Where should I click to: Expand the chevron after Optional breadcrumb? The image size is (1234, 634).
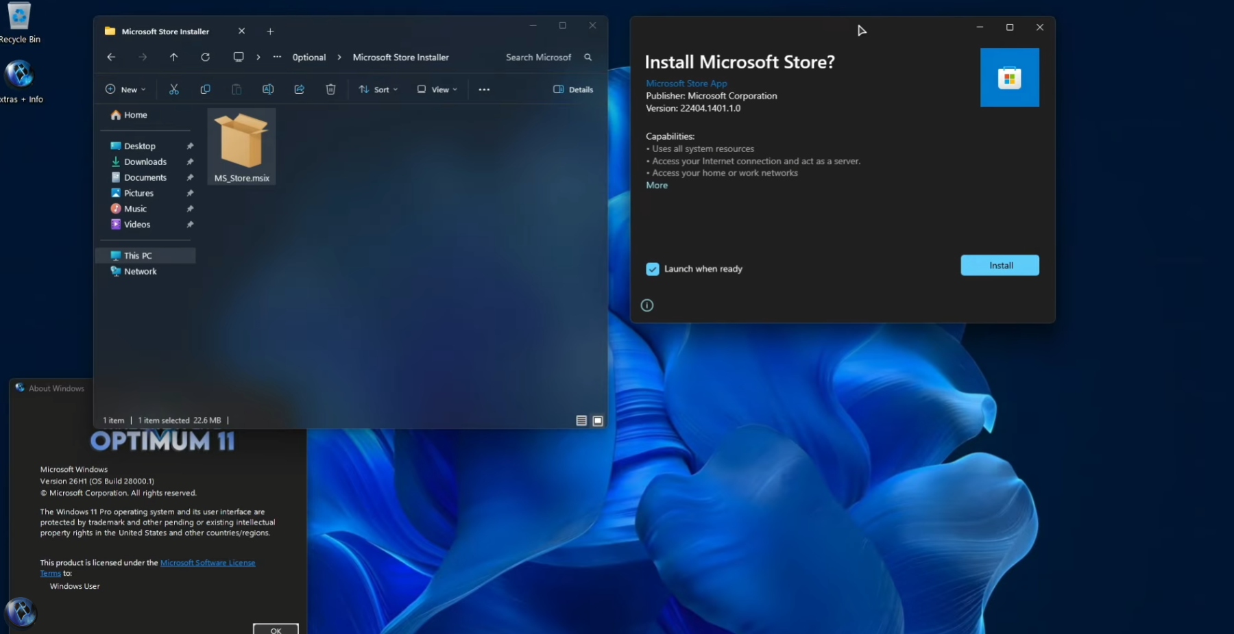point(339,58)
